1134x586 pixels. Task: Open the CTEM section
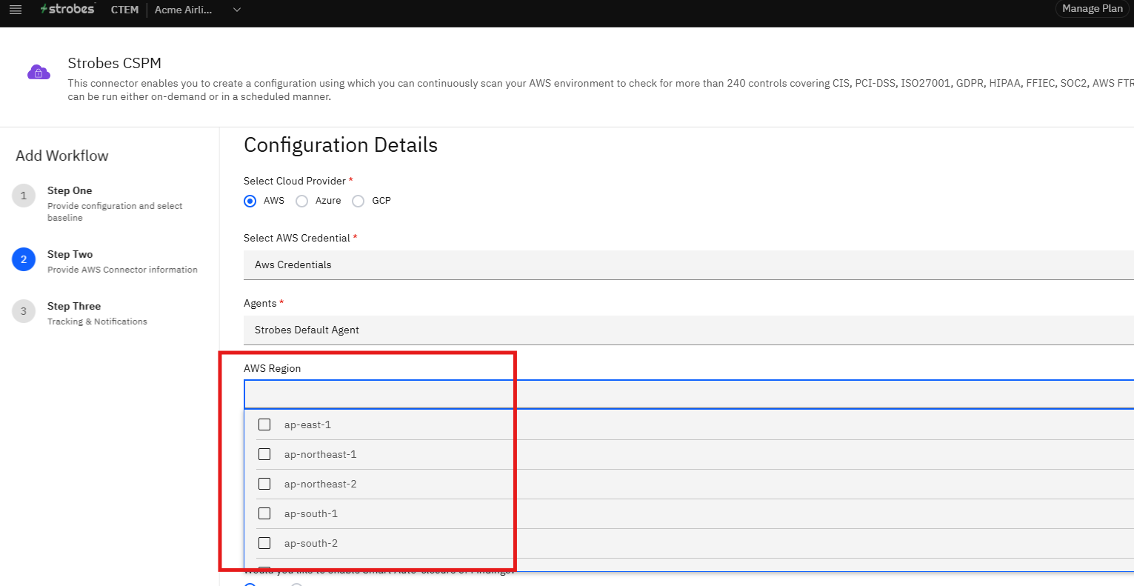124,10
